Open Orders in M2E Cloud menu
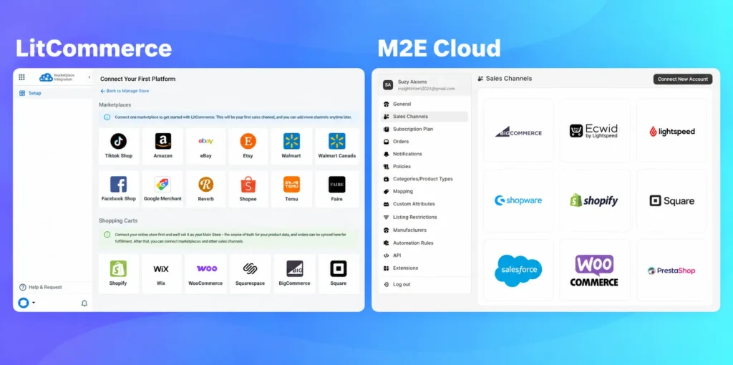 tap(424, 141)
